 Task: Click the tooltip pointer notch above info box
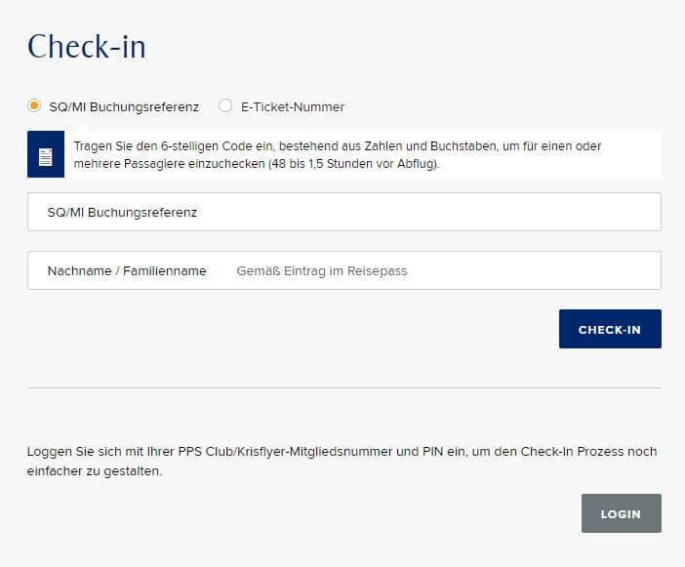coord(85,129)
